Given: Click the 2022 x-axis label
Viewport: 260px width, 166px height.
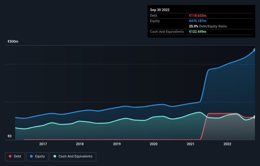Looking at the screenshot, I should 227,144.
